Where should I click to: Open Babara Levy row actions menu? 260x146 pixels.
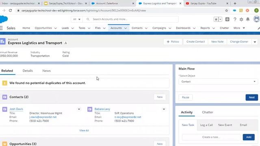(x=164, y=109)
